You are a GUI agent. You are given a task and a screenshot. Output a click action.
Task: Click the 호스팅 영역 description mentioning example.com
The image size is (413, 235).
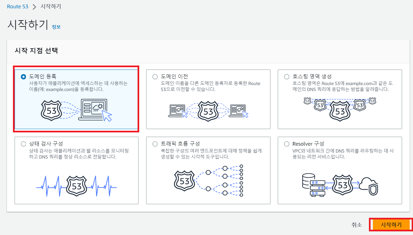click(x=343, y=86)
